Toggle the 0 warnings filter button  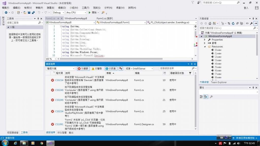pos(97,68)
